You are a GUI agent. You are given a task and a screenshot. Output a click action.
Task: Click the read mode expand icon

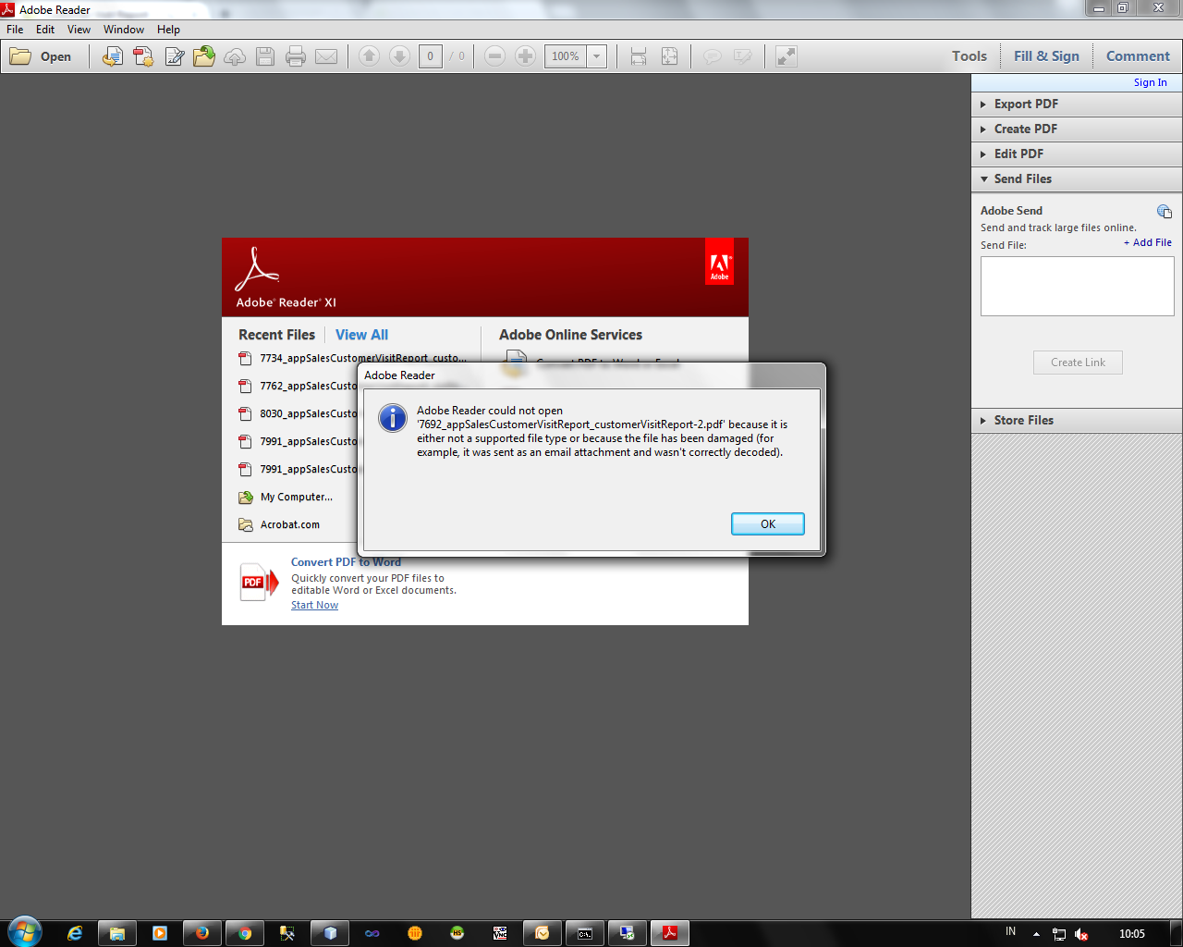click(786, 56)
